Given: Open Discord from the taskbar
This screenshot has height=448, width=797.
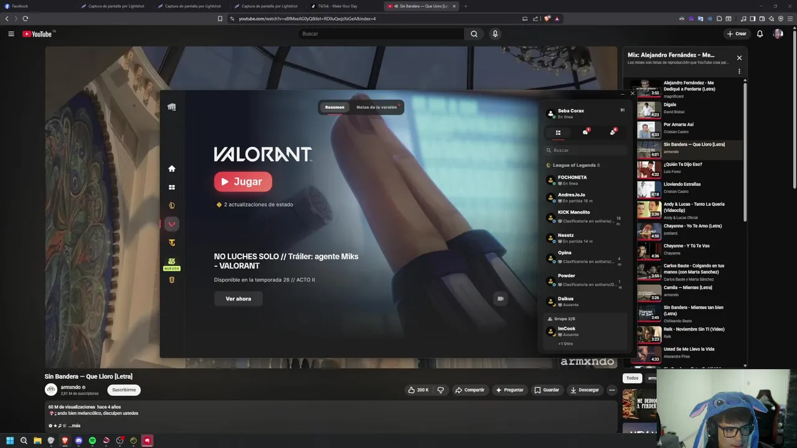Looking at the screenshot, I should pyautogui.click(x=78, y=441).
